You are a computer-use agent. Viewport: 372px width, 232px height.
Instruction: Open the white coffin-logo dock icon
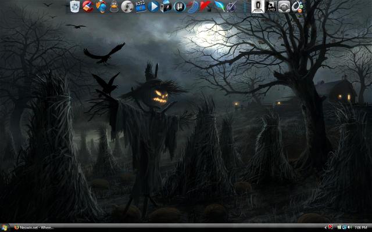tap(258, 6)
